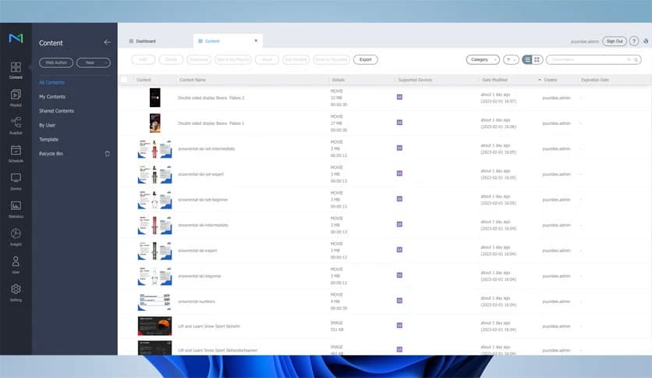Image resolution: width=652 pixels, height=378 pixels.
Task: Switch to list view
Action: click(x=527, y=59)
